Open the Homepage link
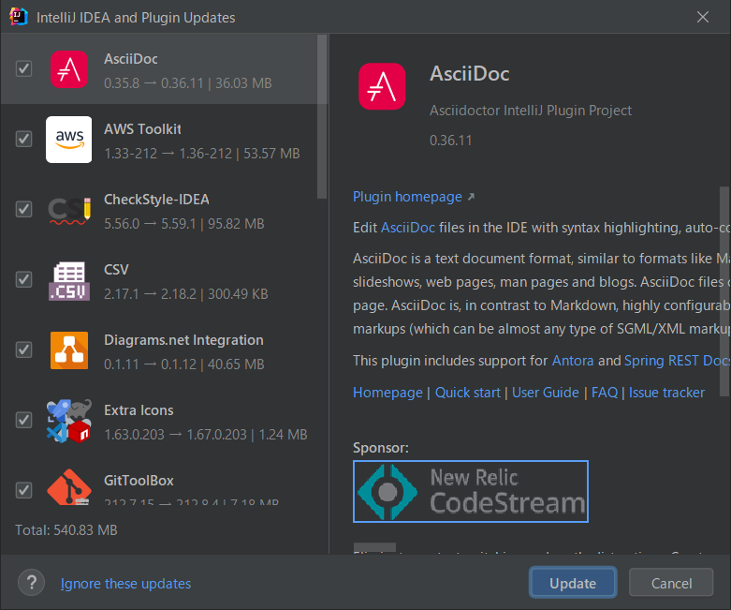This screenshot has width=731, height=610. click(x=387, y=392)
